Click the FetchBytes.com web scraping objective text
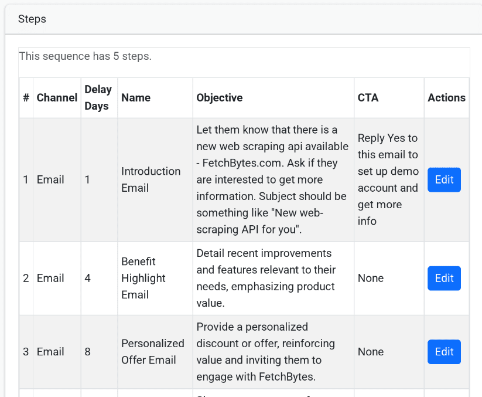Viewport: 482px width, 397px height. 272,179
